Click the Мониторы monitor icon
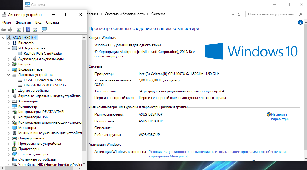The height and width of the screenshot is (170, 307). [14, 128]
